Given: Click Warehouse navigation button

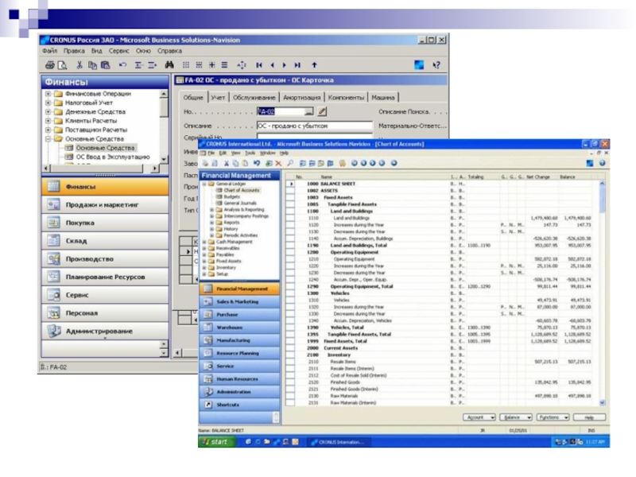Looking at the screenshot, I should [239, 328].
